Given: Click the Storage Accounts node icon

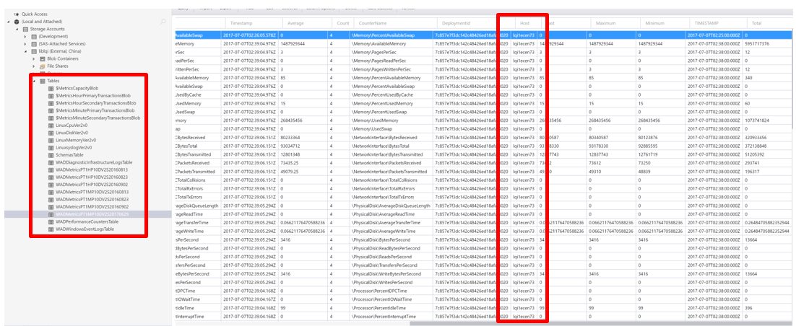Looking at the screenshot, I should (25, 29).
